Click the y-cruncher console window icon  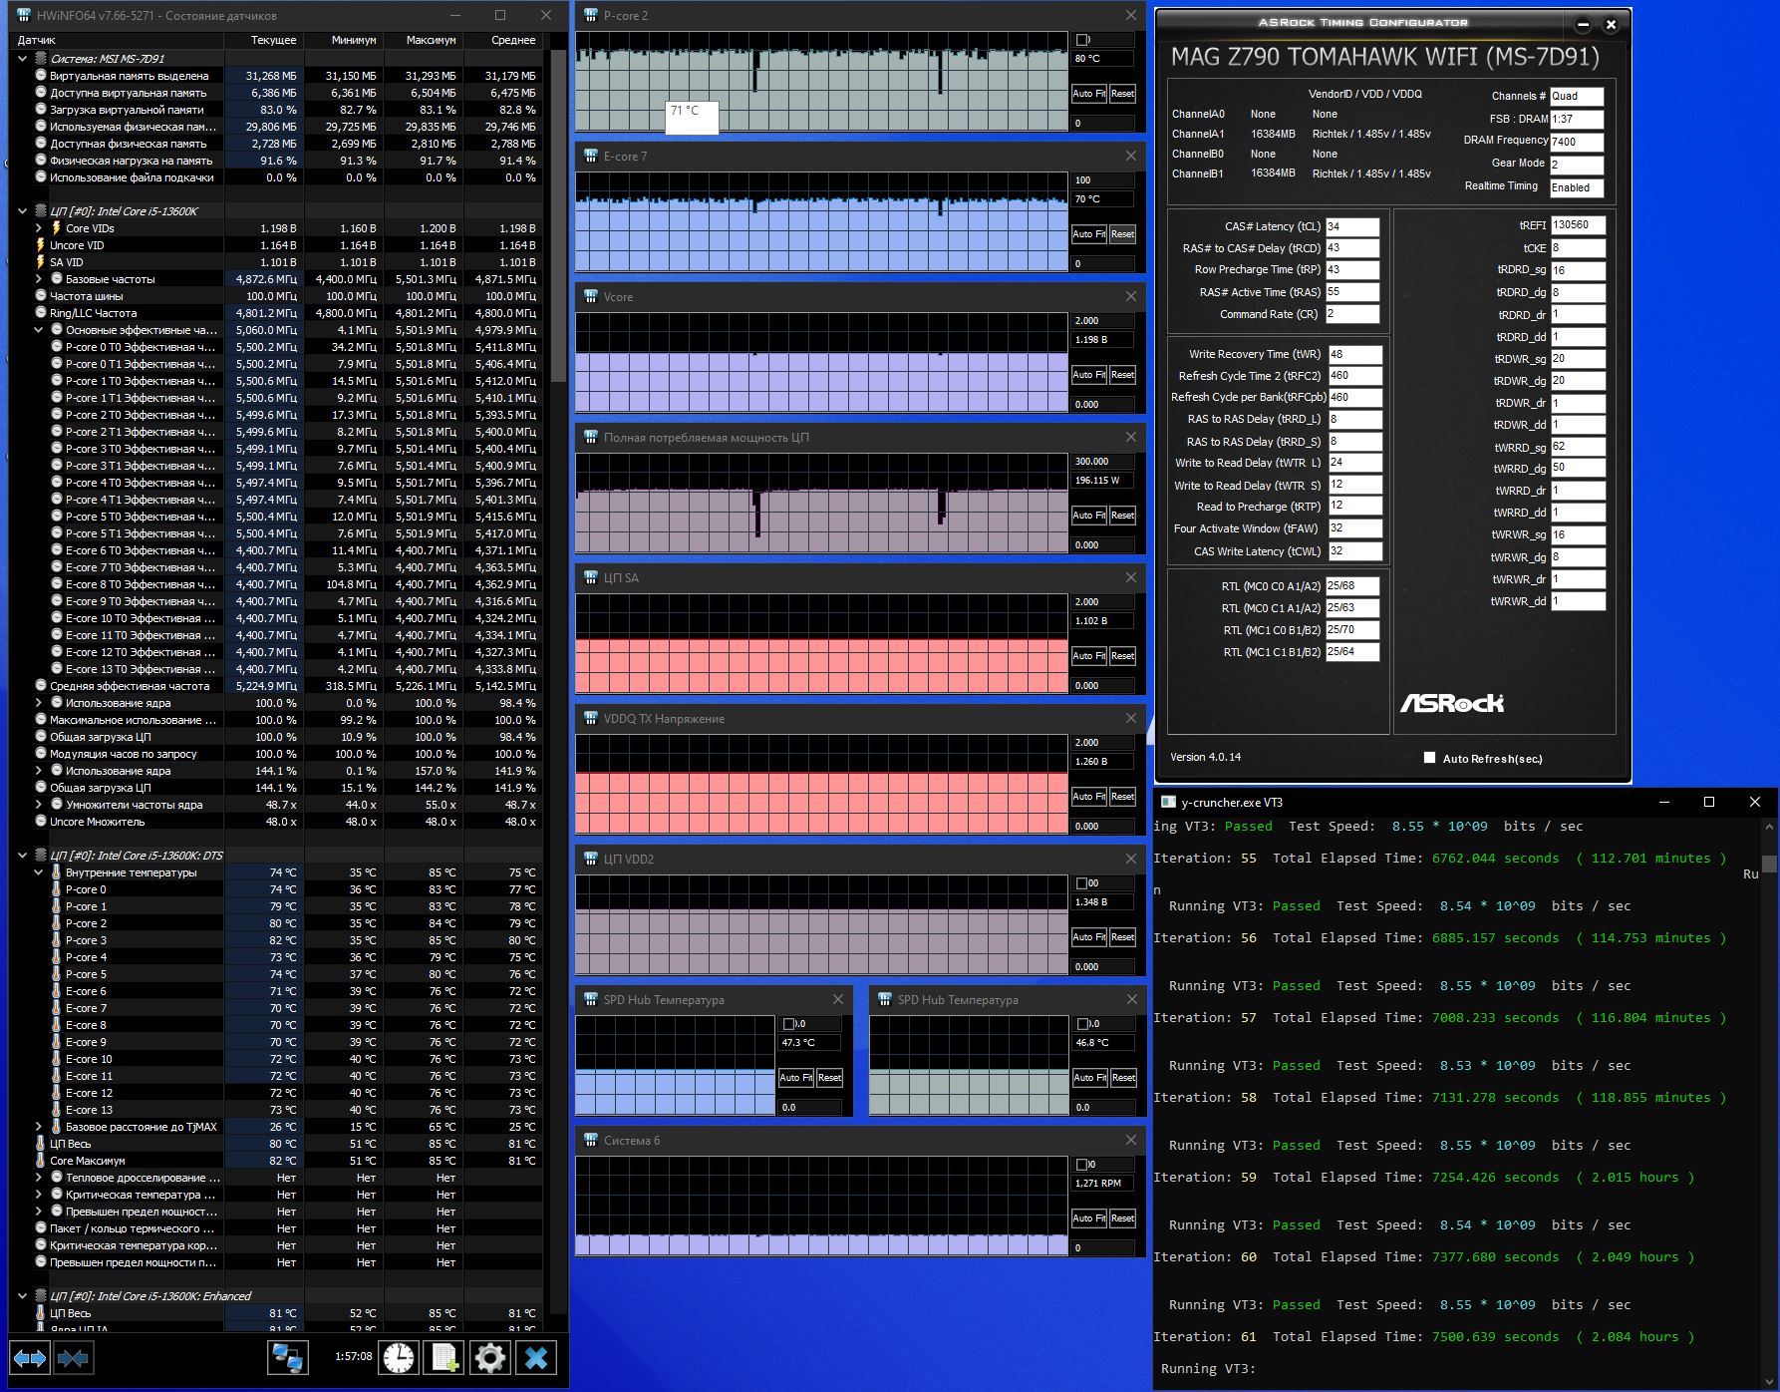pos(1168,802)
